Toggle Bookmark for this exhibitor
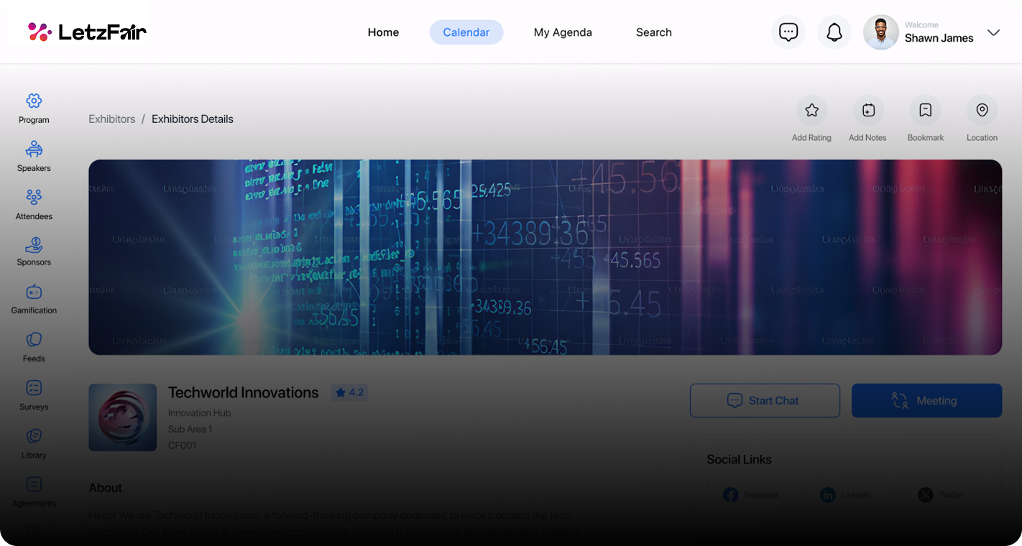The image size is (1022, 546). pos(925,111)
